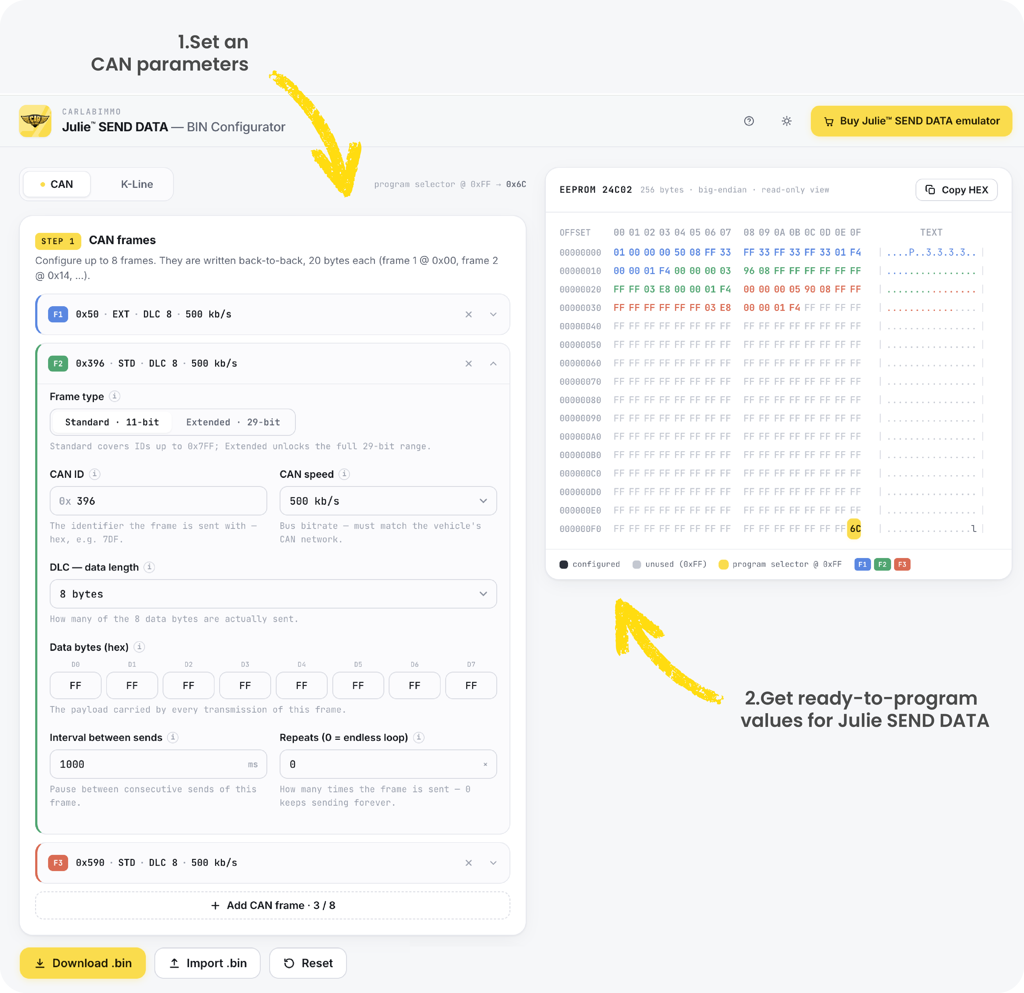Click the configured legend swatch
Screen dimensions: 1024x993
click(564, 565)
